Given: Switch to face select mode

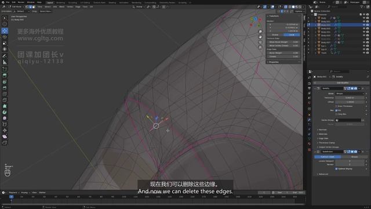Looking at the screenshot, I should pos(34,7).
